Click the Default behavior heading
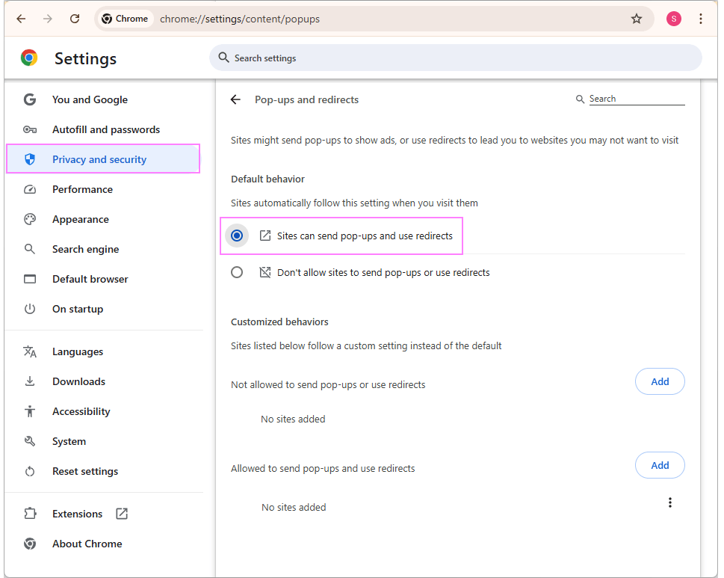The width and height of the screenshot is (724, 578). 267,179
